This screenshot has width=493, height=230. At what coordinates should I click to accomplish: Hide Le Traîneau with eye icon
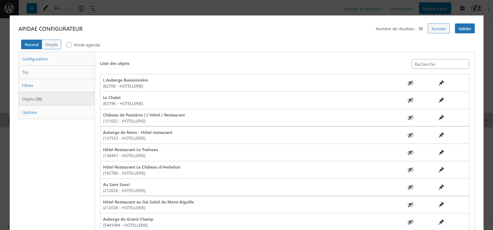[x=411, y=153]
